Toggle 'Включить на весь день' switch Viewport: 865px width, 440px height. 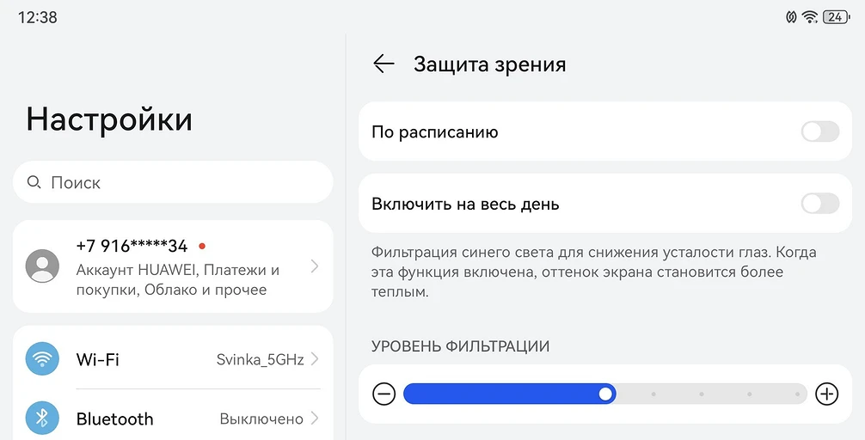point(819,204)
